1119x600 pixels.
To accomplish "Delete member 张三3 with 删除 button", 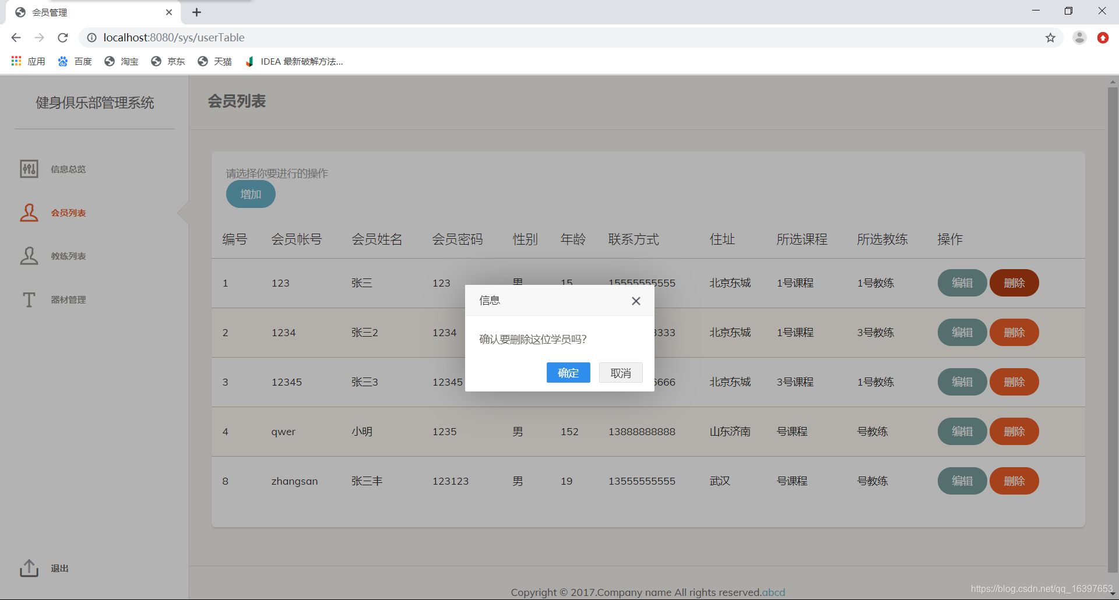I will [1014, 382].
